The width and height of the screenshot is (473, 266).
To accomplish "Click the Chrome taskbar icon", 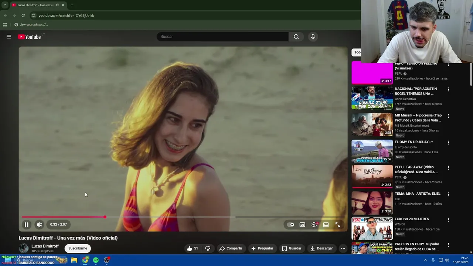I will 85,260.
